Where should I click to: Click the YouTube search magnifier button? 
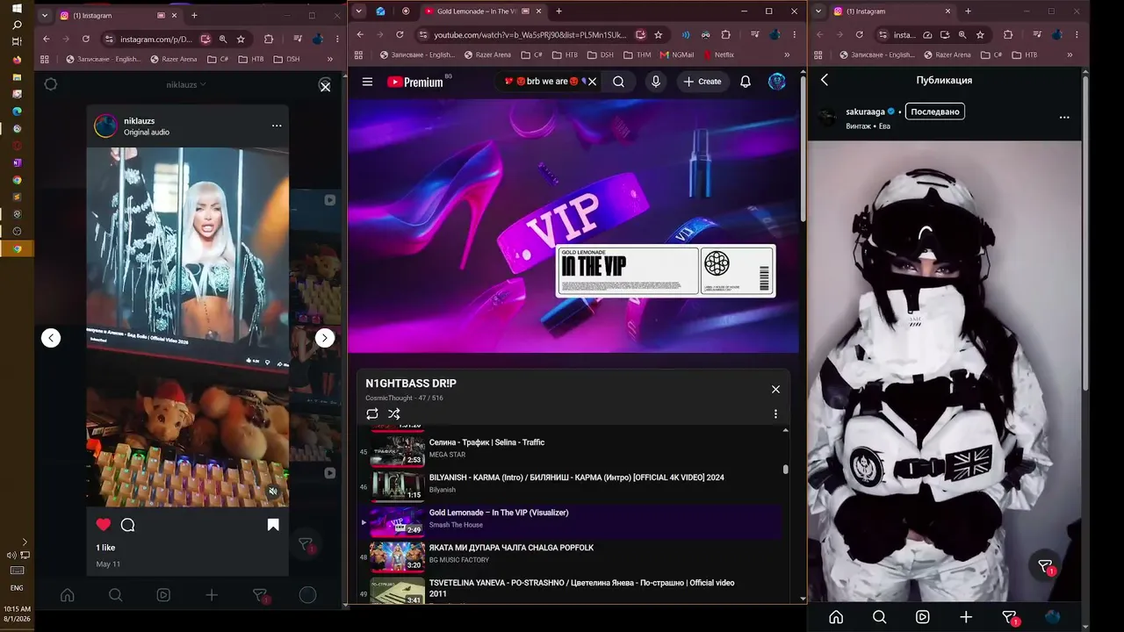coord(619,82)
